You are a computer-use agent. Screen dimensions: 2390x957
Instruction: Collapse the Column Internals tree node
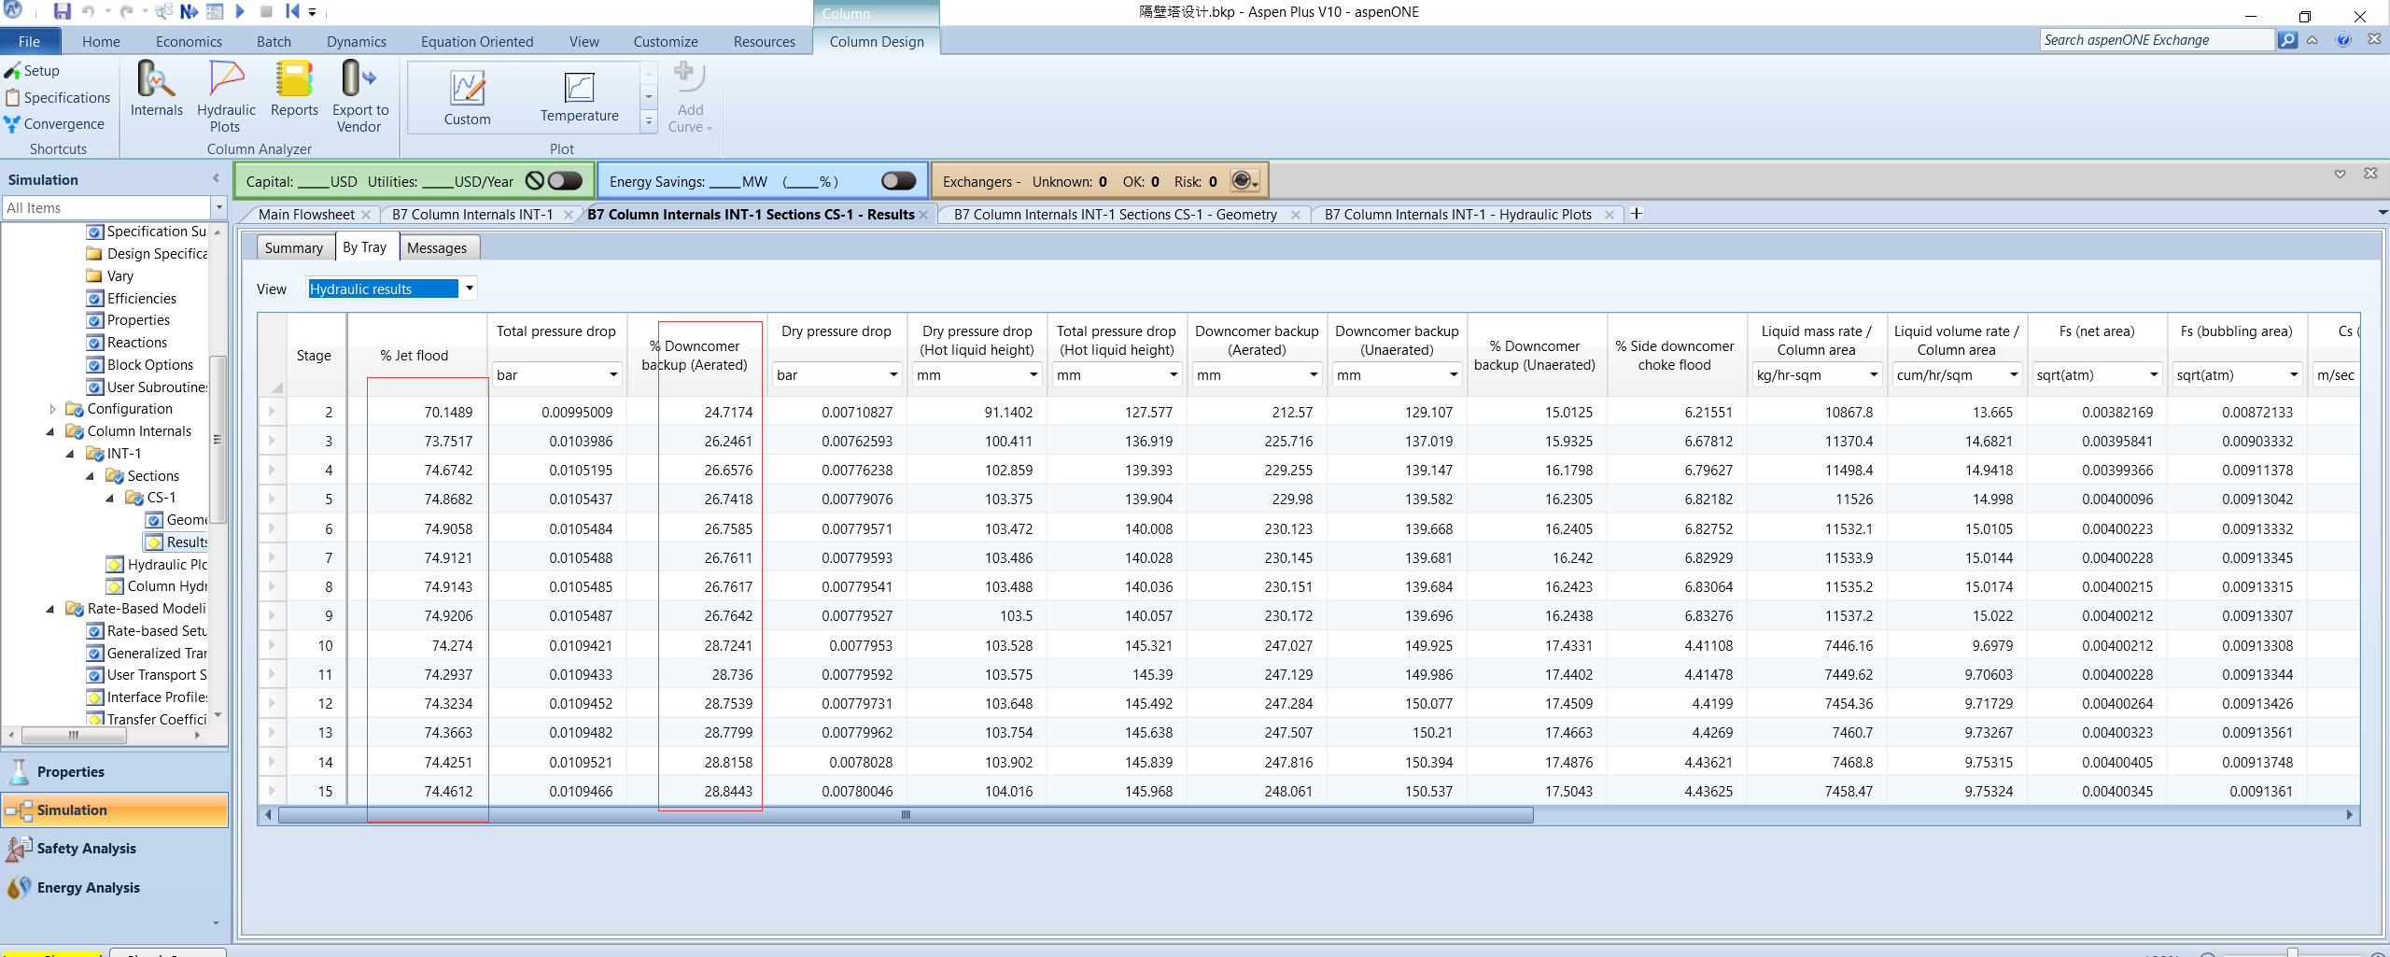50,431
